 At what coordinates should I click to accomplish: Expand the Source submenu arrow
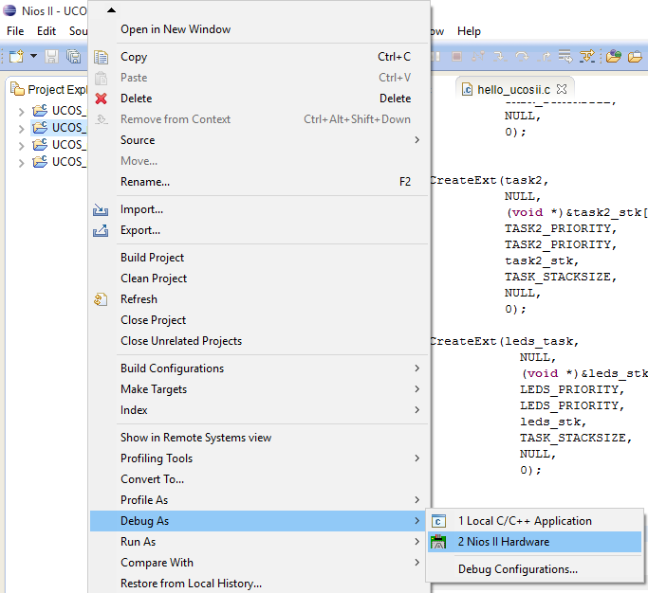click(417, 140)
